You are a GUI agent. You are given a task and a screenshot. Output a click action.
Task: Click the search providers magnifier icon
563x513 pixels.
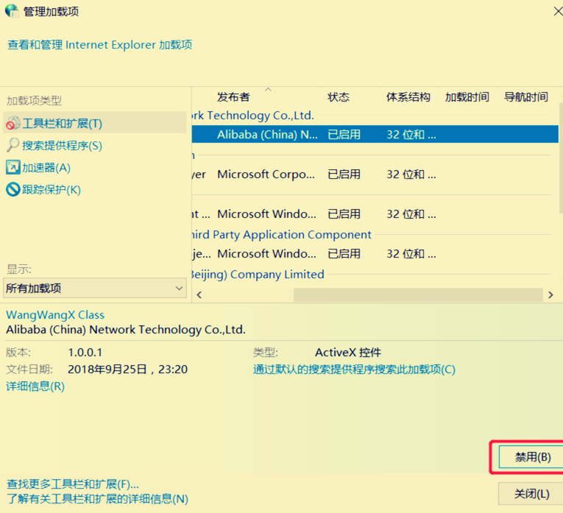[x=13, y=145]
